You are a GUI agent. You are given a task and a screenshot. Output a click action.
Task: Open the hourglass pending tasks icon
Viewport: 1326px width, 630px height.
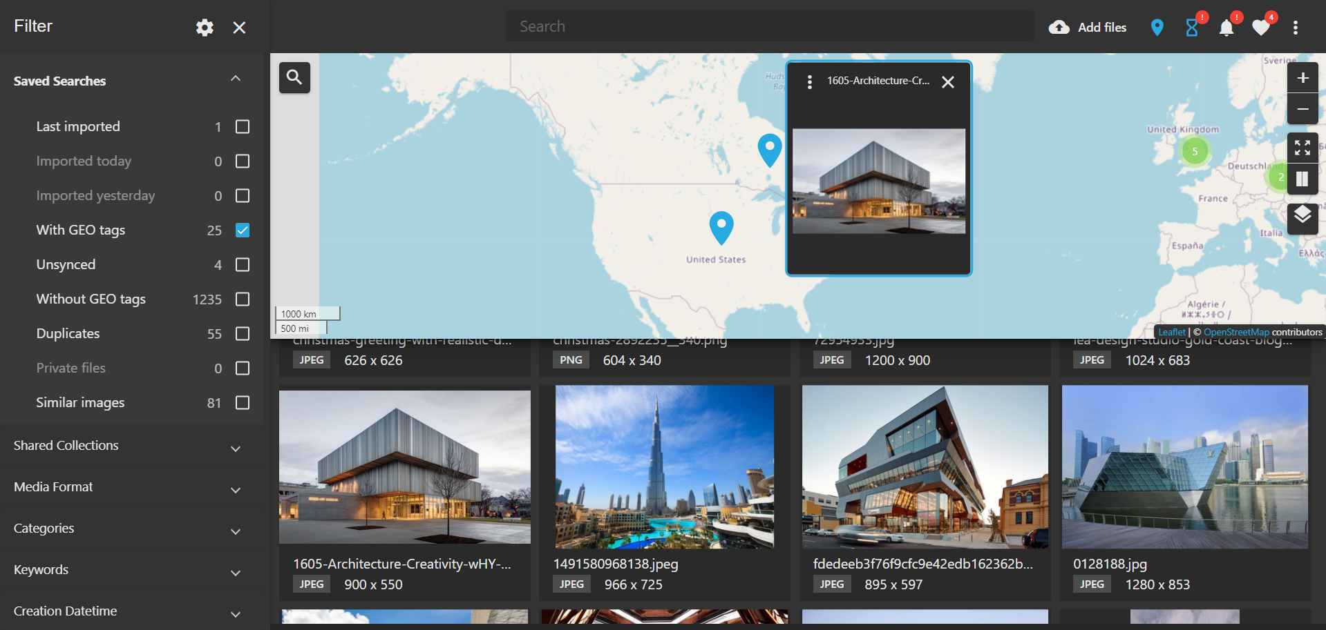1191,28
